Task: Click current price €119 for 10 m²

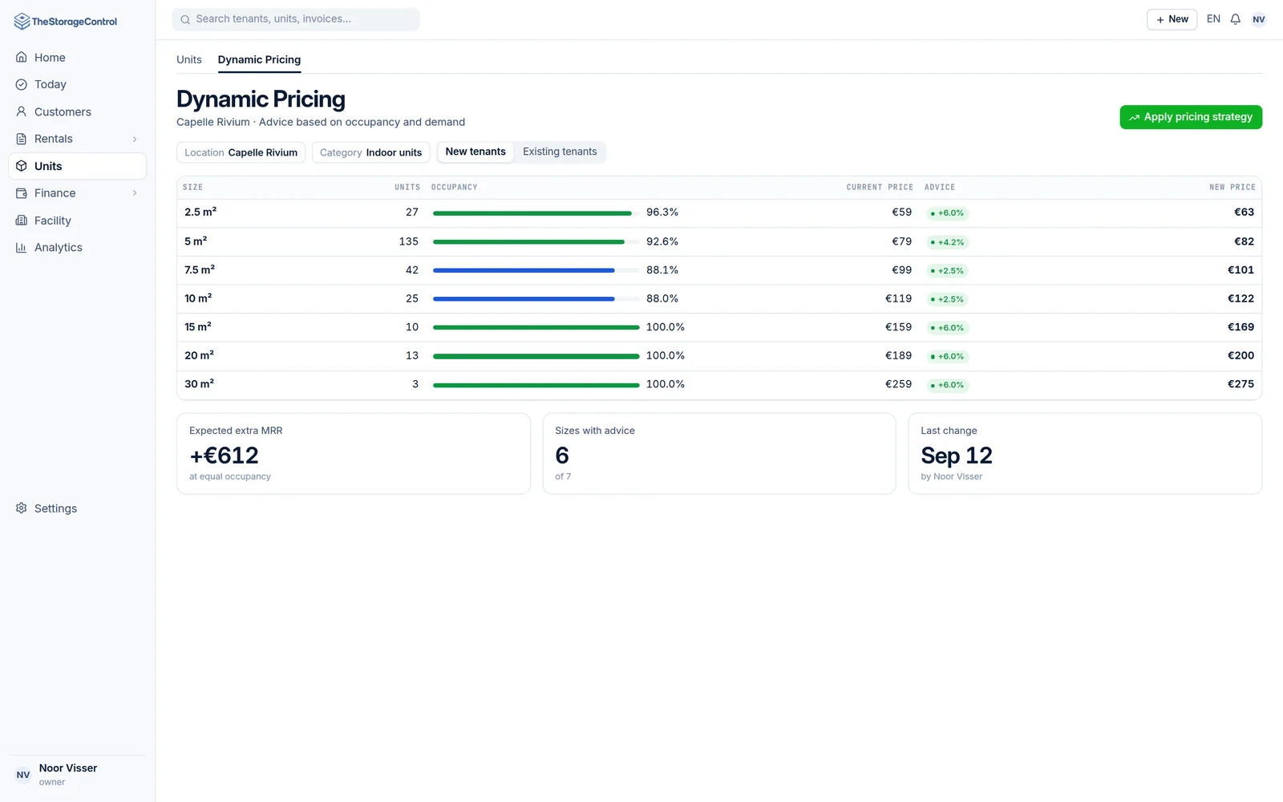Action: (x=898, y=298)
